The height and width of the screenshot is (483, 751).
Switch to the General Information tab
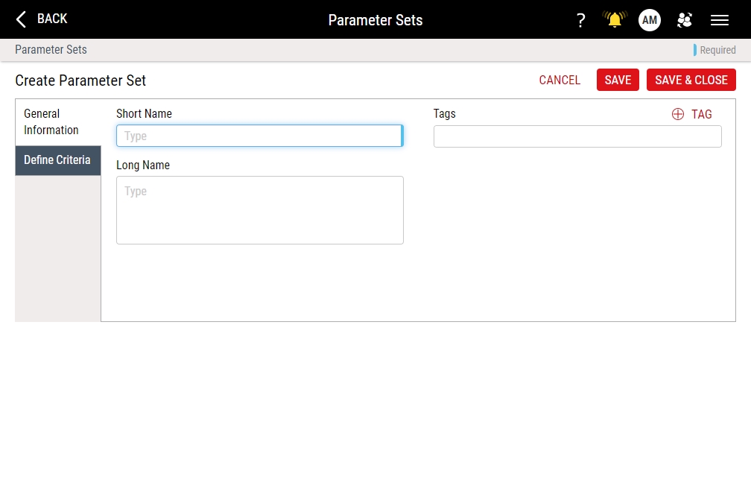tap(51, 122)
